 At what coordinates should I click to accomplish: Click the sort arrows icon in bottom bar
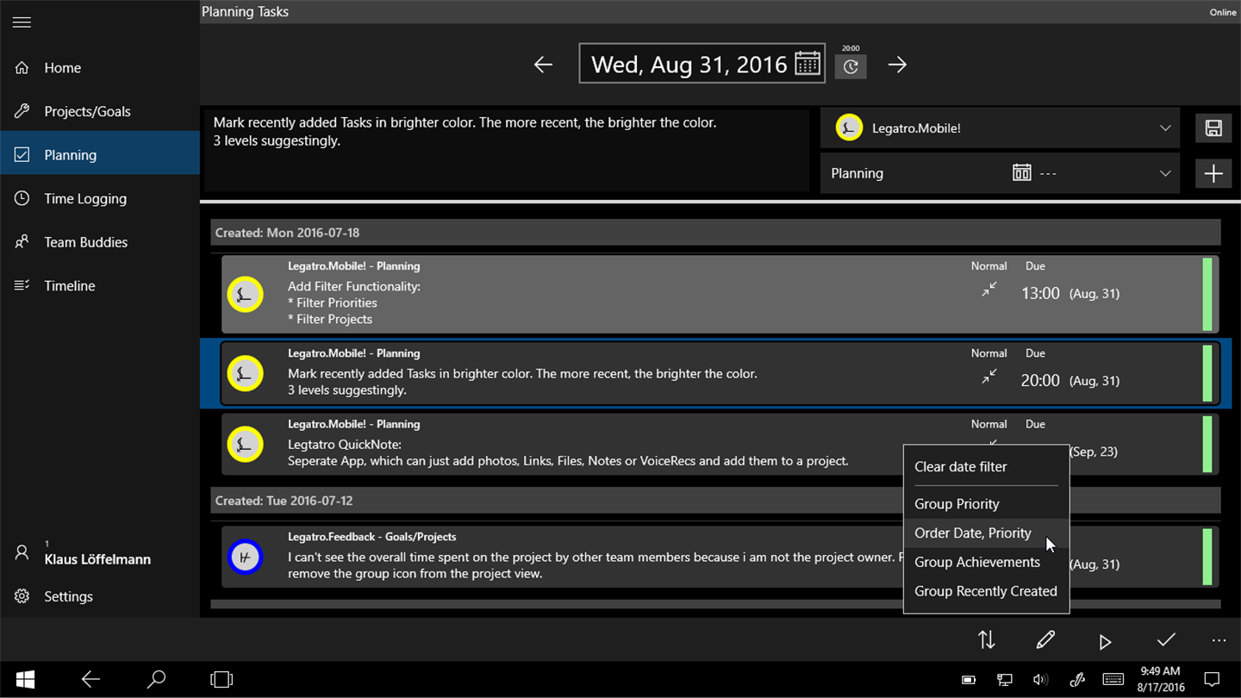pyautogui.click(x=987, y=640)
